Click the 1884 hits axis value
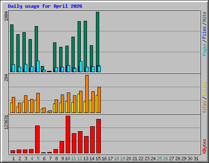This screenshot has height=163, width=209. (6, 16)
